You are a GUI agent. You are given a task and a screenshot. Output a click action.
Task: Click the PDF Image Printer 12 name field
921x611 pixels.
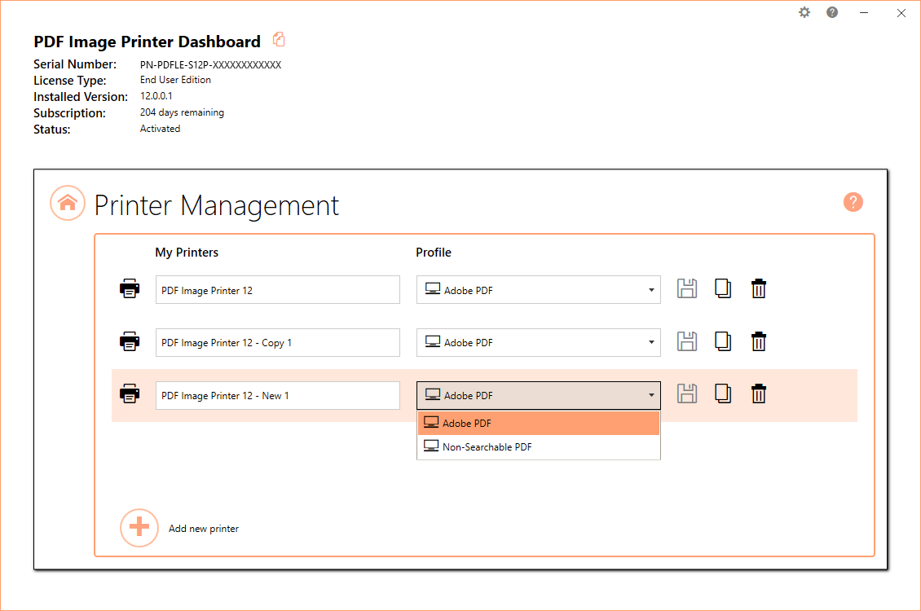click(x=277, y=289)
